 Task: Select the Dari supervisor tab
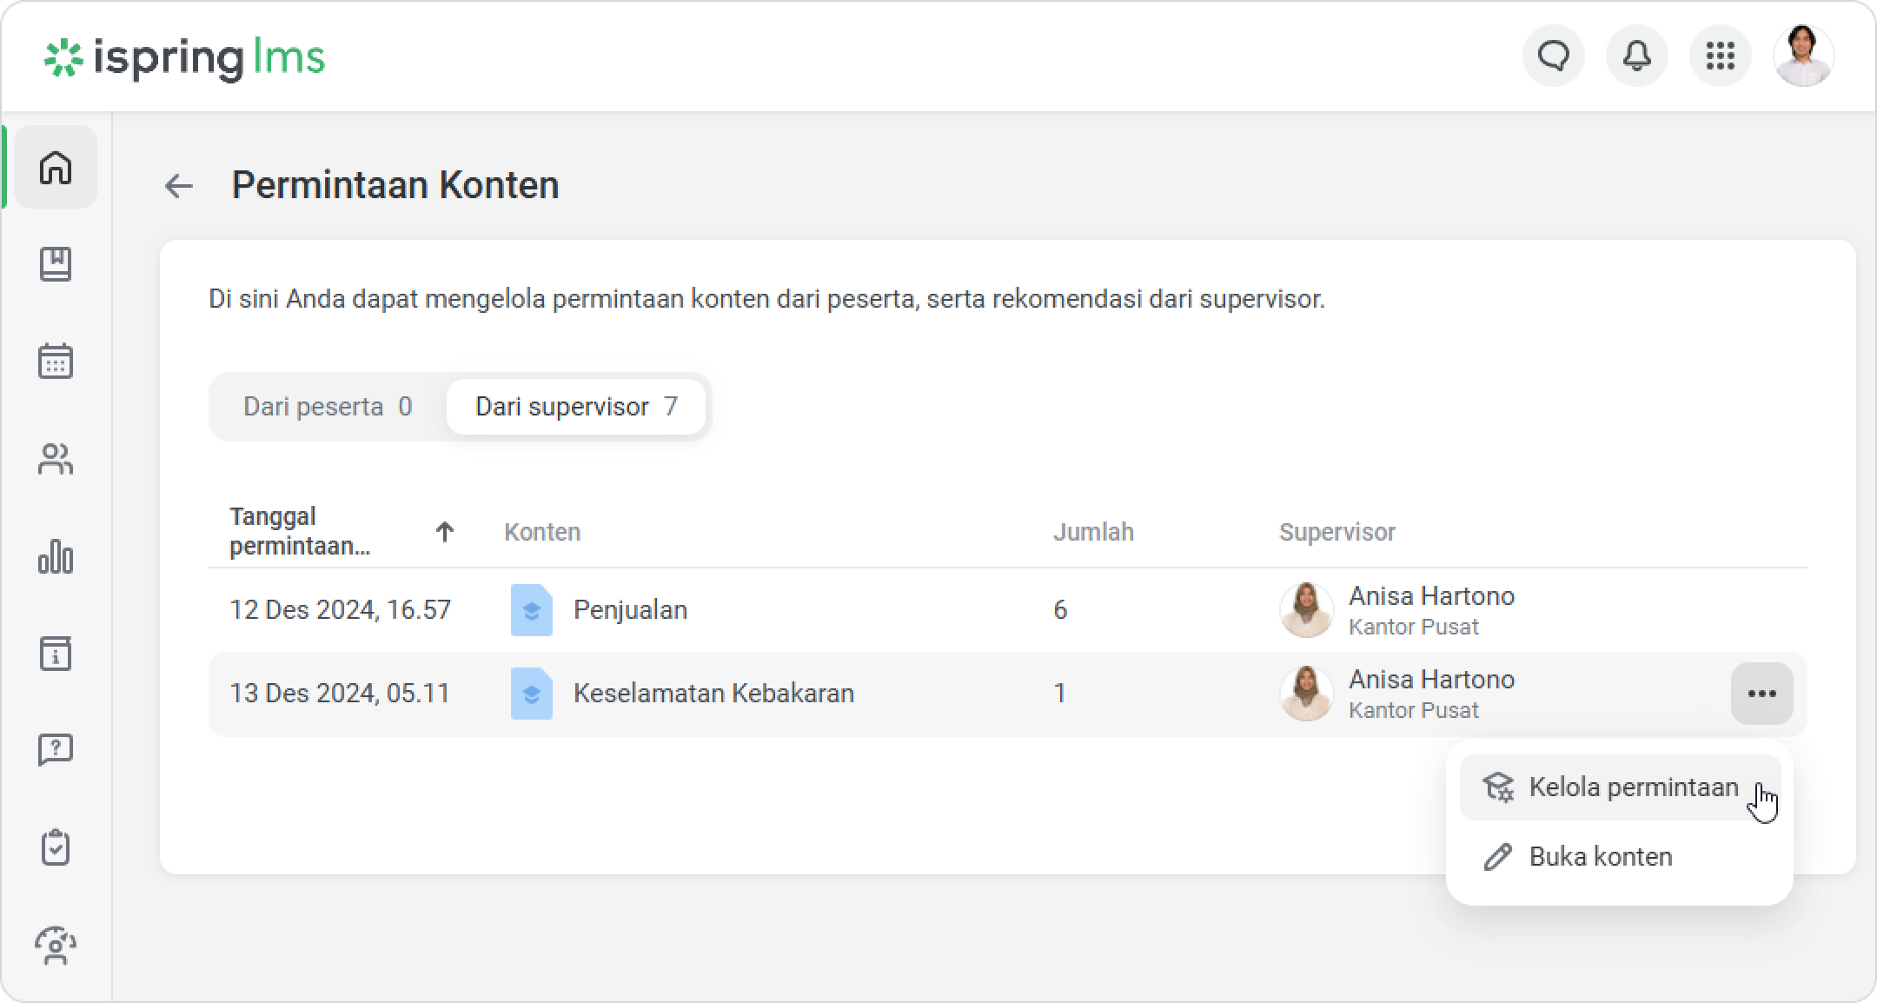click(576, 407)
